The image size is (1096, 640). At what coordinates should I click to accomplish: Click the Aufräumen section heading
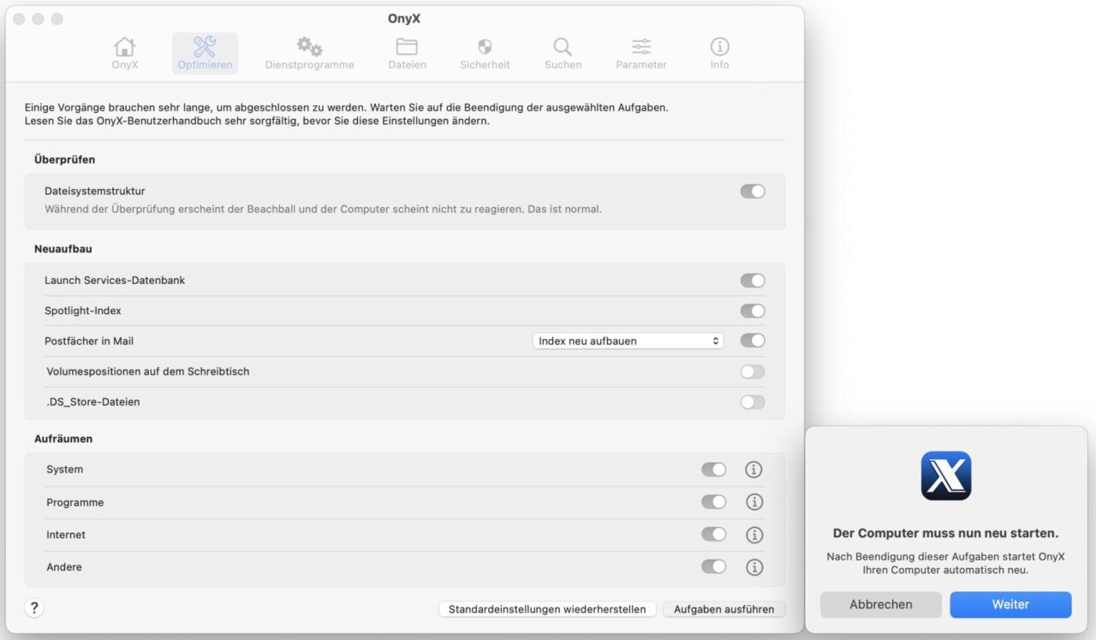63,439
